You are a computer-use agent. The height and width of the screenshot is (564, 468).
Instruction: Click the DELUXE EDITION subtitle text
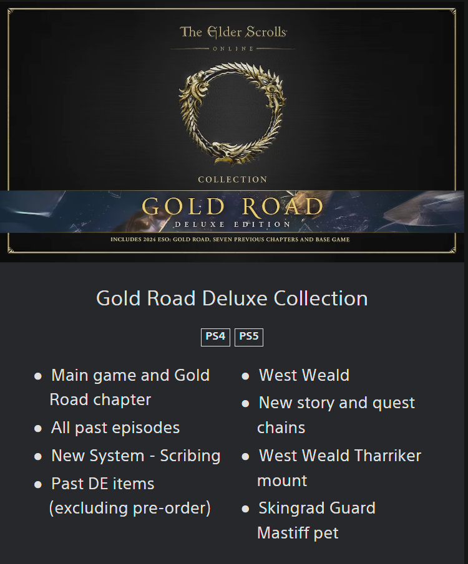pyautogui.click(x=233, y=224)
